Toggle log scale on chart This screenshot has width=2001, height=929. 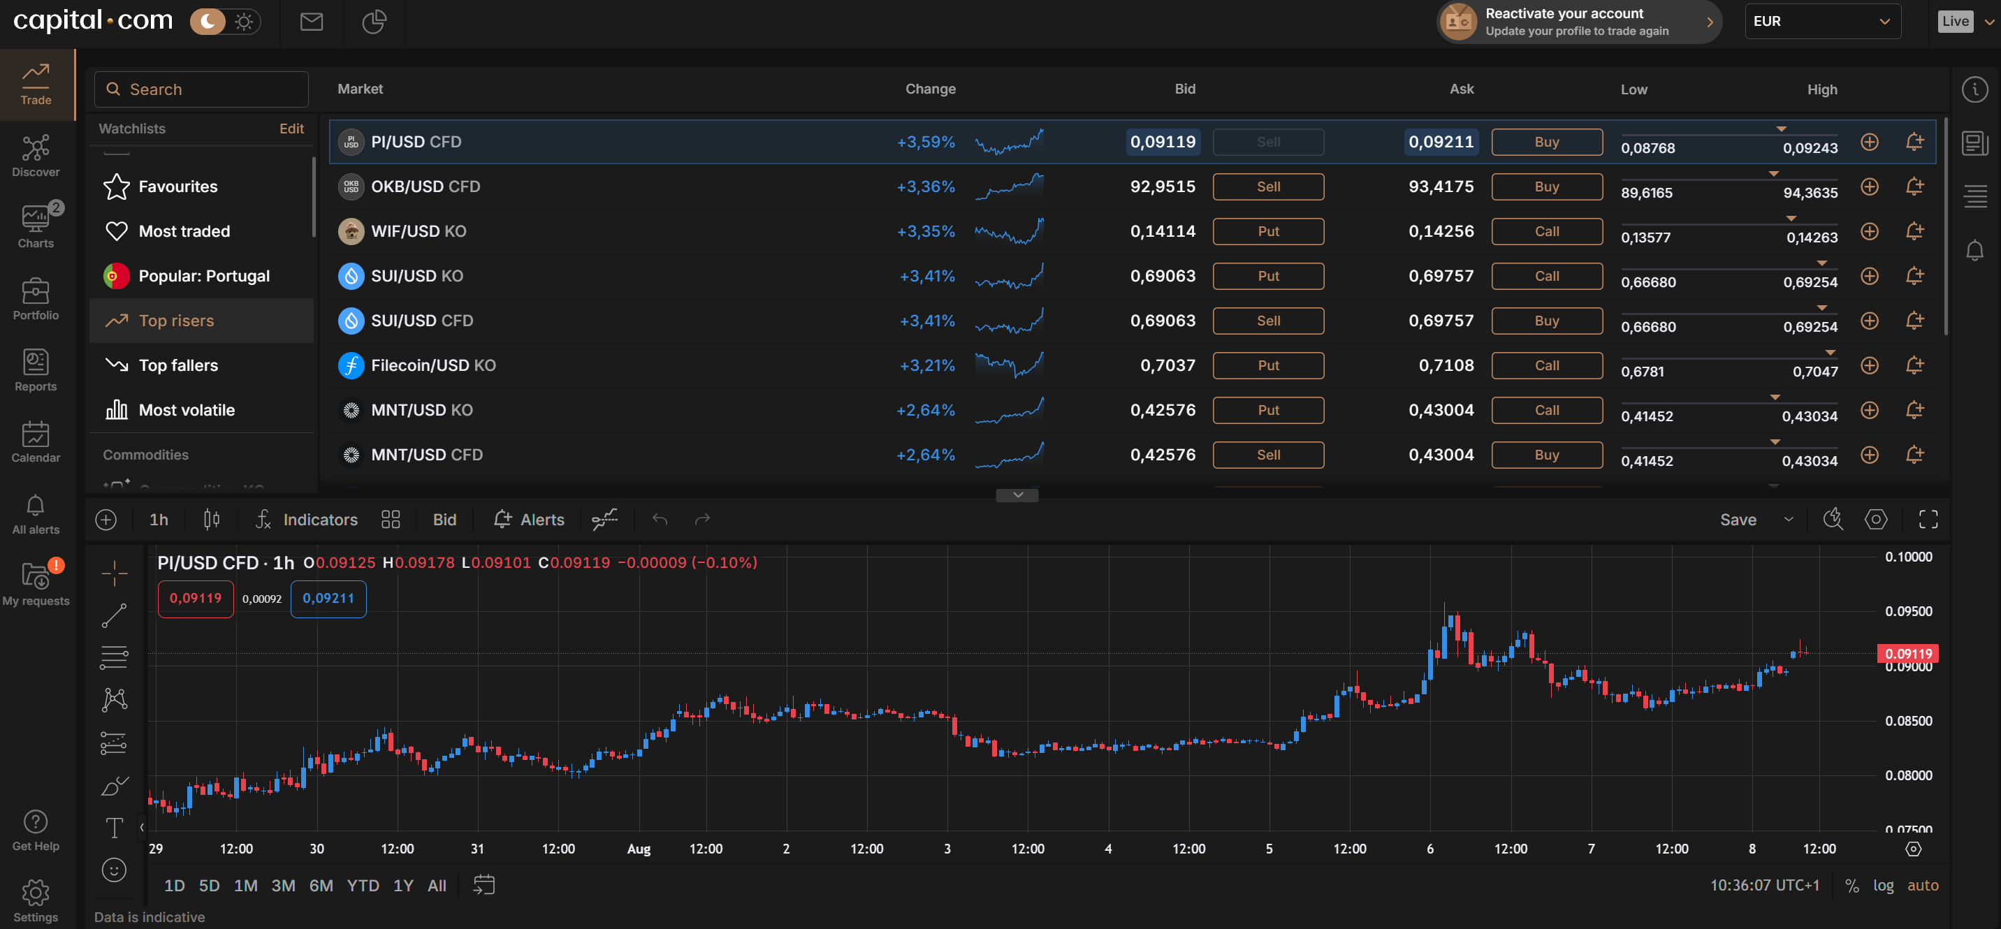point(1883,886)
